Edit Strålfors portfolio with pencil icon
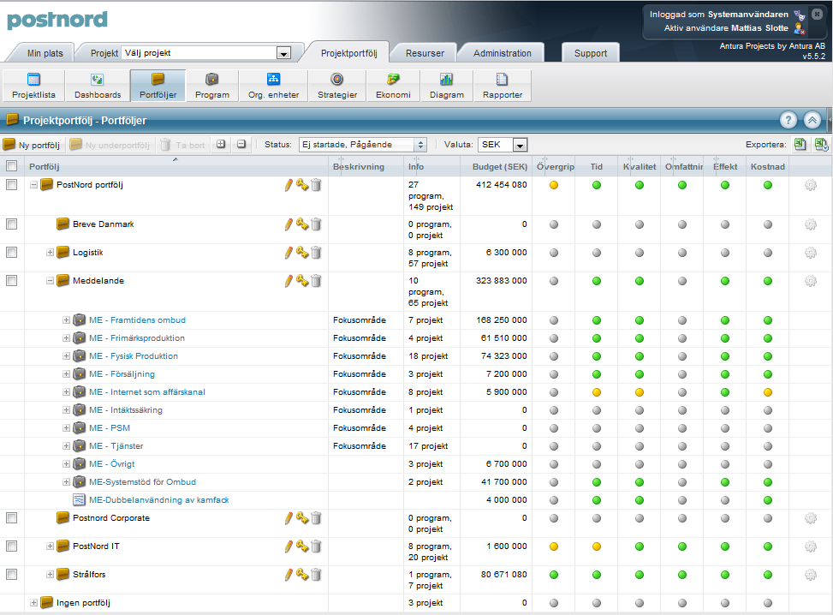Viewport: 833px width, 615px height. (x=289, y=574)
